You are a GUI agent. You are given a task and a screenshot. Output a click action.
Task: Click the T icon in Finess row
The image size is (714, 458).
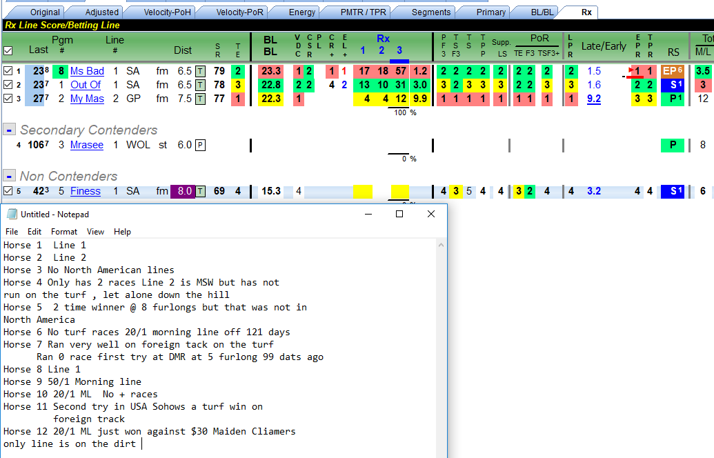click(200, 191)
